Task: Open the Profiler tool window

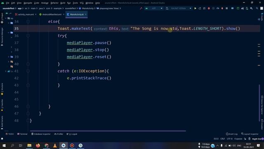Action: click(59, 134)
